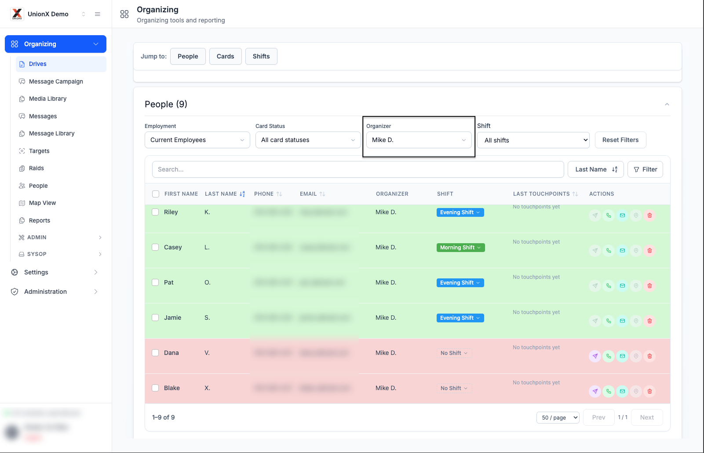Expand the ADMIN submenu
The width and height of the screenshot is (704, 453).
pos(60,237)
